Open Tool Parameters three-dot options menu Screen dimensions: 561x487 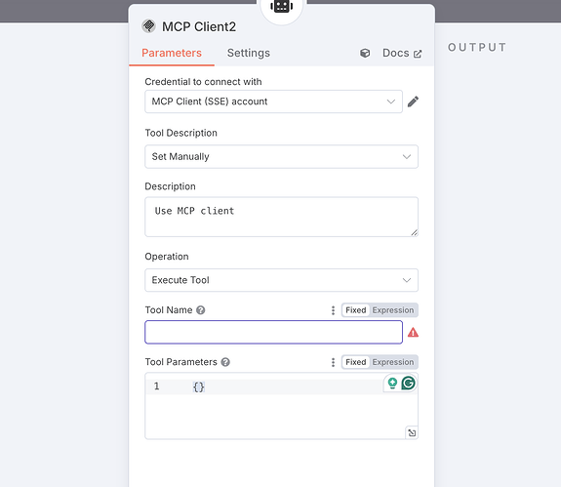point(333,362)
